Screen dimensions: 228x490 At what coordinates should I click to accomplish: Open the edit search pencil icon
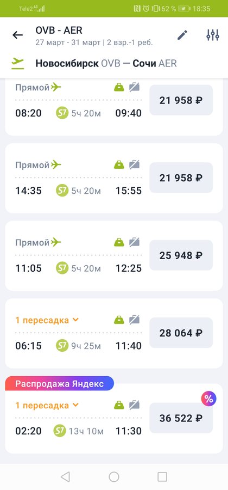point(182,35)
